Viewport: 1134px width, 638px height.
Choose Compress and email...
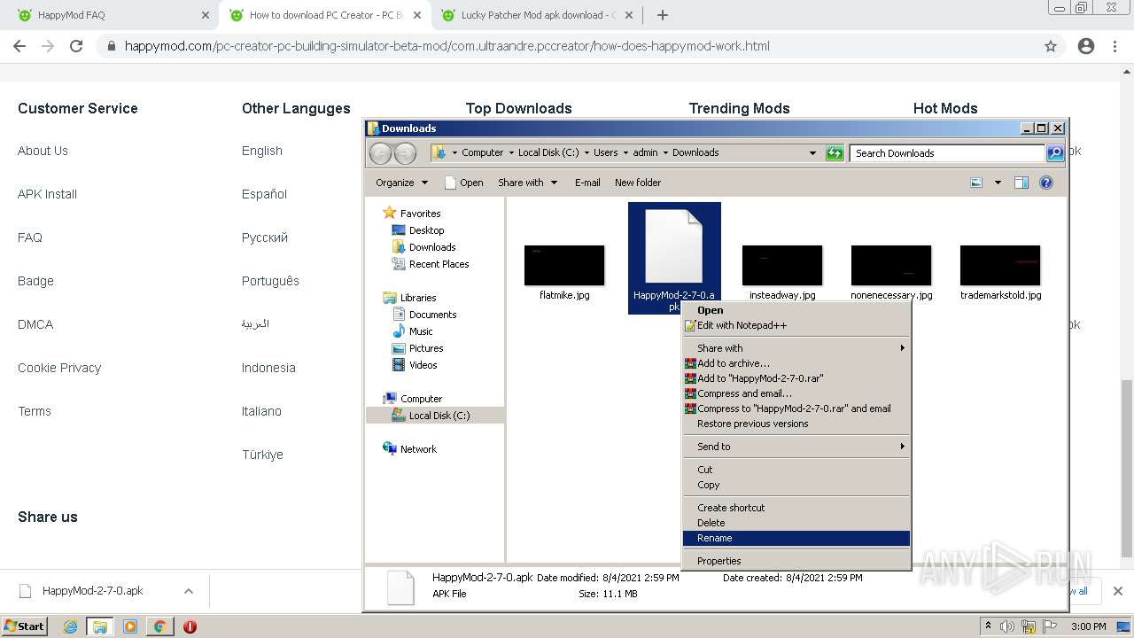pos(796,393)
